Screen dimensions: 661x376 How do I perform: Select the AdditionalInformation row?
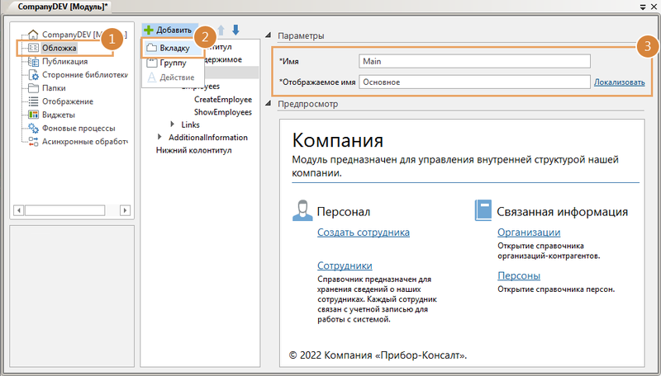pyautogui.click(x=208, y=137)
